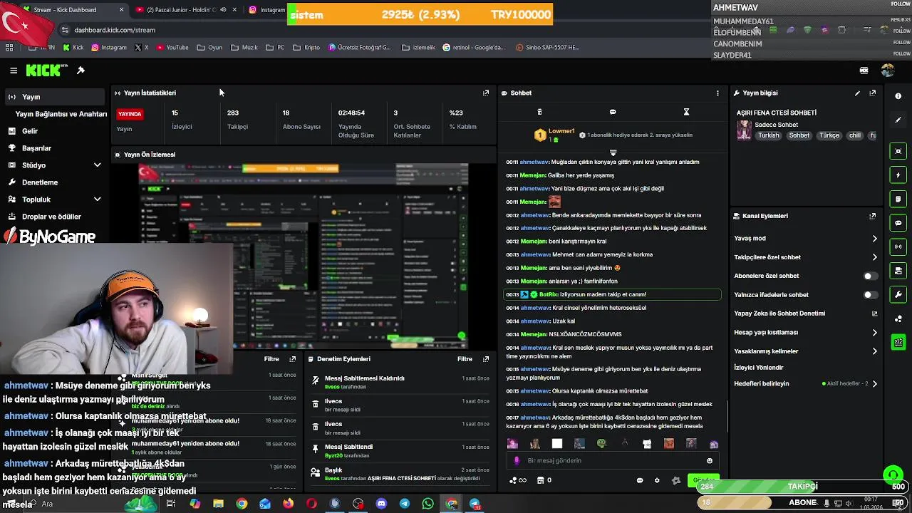Viewport: 912px width, 513px height.
Task: Click the stream category cover thumbnail
Action: [744, 130]
